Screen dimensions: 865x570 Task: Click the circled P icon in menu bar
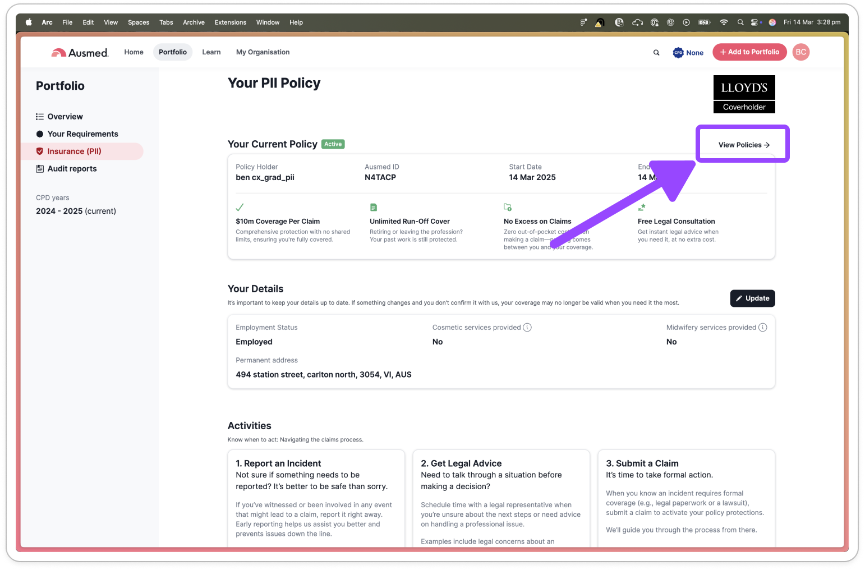pos(619,22)
